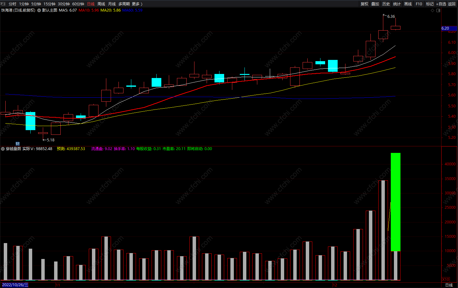Open the 多周期 multi-period view
Image resolution: width=458 pixels, height=288 pixels.
click(124, 4)
